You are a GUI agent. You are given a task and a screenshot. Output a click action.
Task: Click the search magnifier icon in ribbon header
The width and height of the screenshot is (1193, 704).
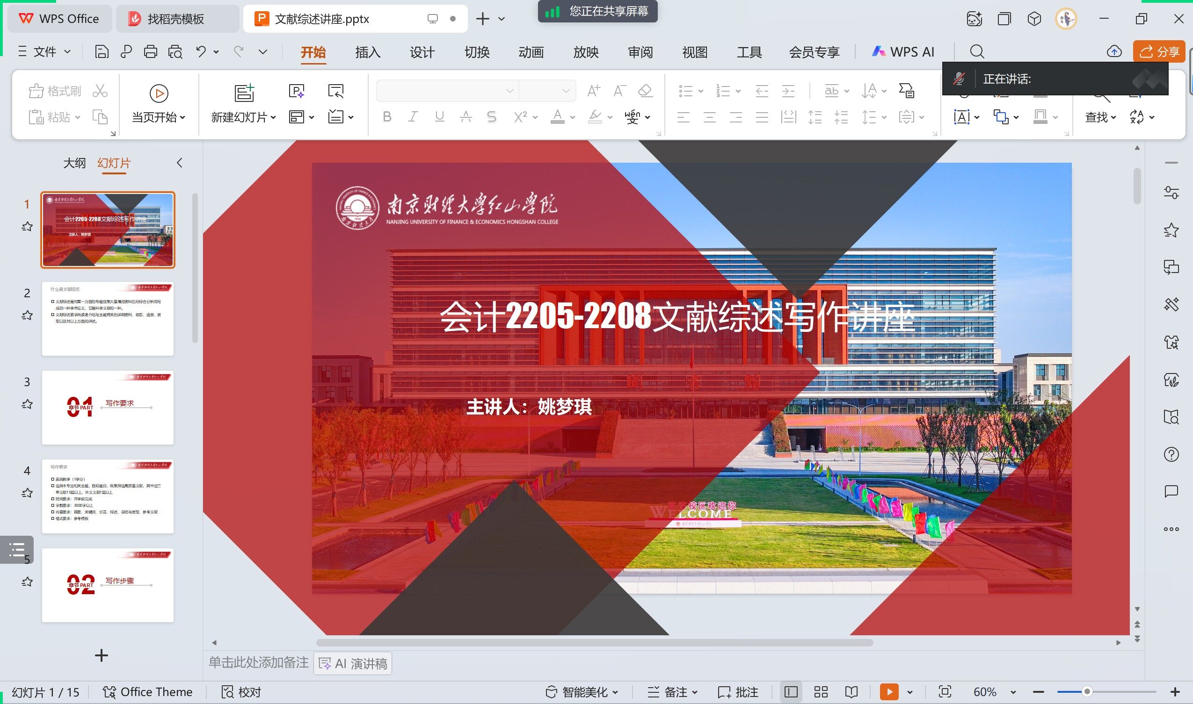(976, 52)
